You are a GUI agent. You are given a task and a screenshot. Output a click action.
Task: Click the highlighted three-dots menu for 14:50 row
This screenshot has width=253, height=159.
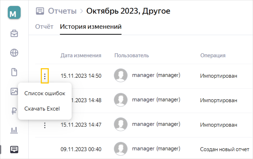click(45, 76)
